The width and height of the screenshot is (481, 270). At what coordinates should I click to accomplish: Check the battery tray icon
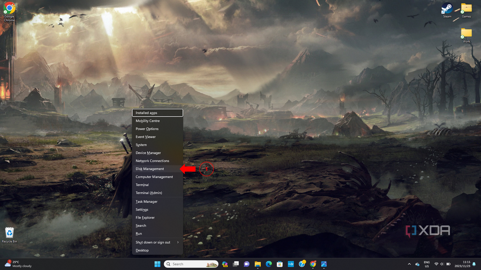[448, 264]
